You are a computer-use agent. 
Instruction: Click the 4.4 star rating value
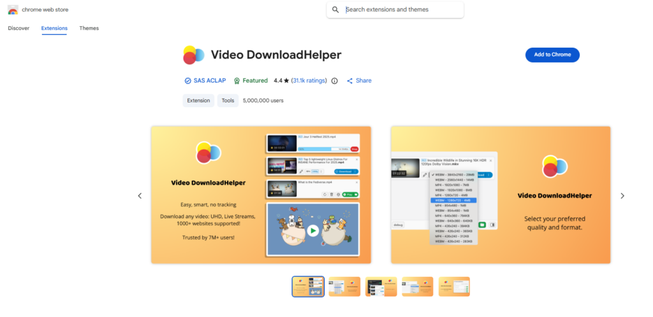tap(281, 81)
